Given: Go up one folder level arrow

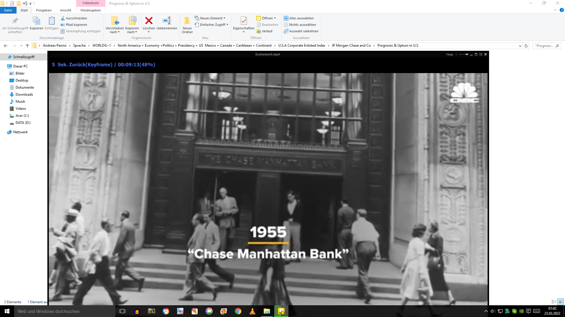Looking at the screenshot, I should click(x=27, y=46).
